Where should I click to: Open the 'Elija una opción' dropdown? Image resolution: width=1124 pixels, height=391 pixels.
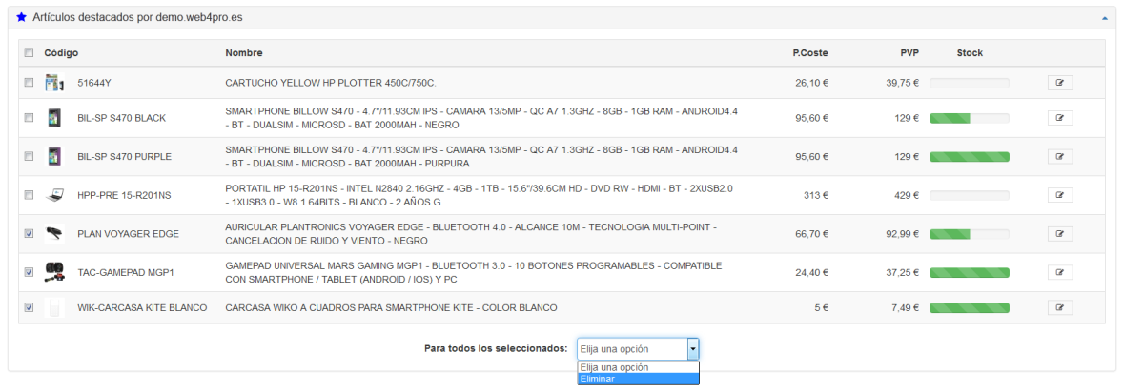tap(639, 349)
